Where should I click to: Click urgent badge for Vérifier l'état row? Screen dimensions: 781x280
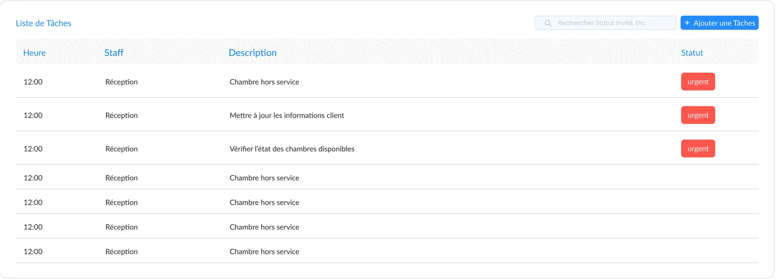[x=698, y=148]
